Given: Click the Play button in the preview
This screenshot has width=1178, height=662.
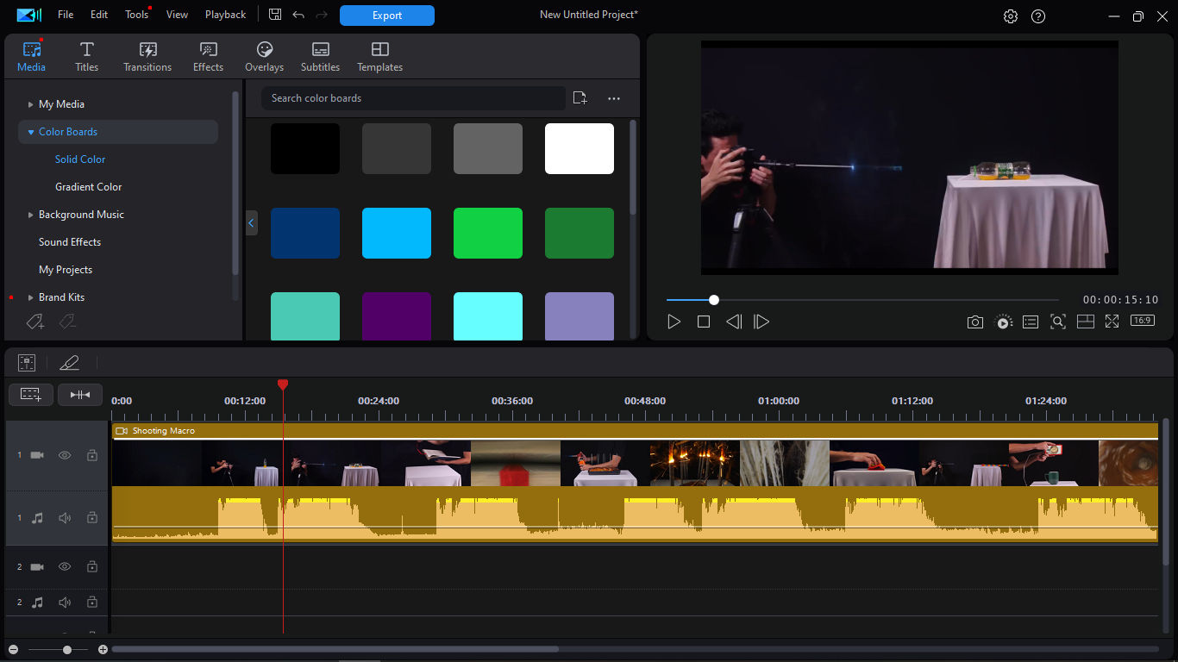Looking at the screenshot, I should coord(674,322).
